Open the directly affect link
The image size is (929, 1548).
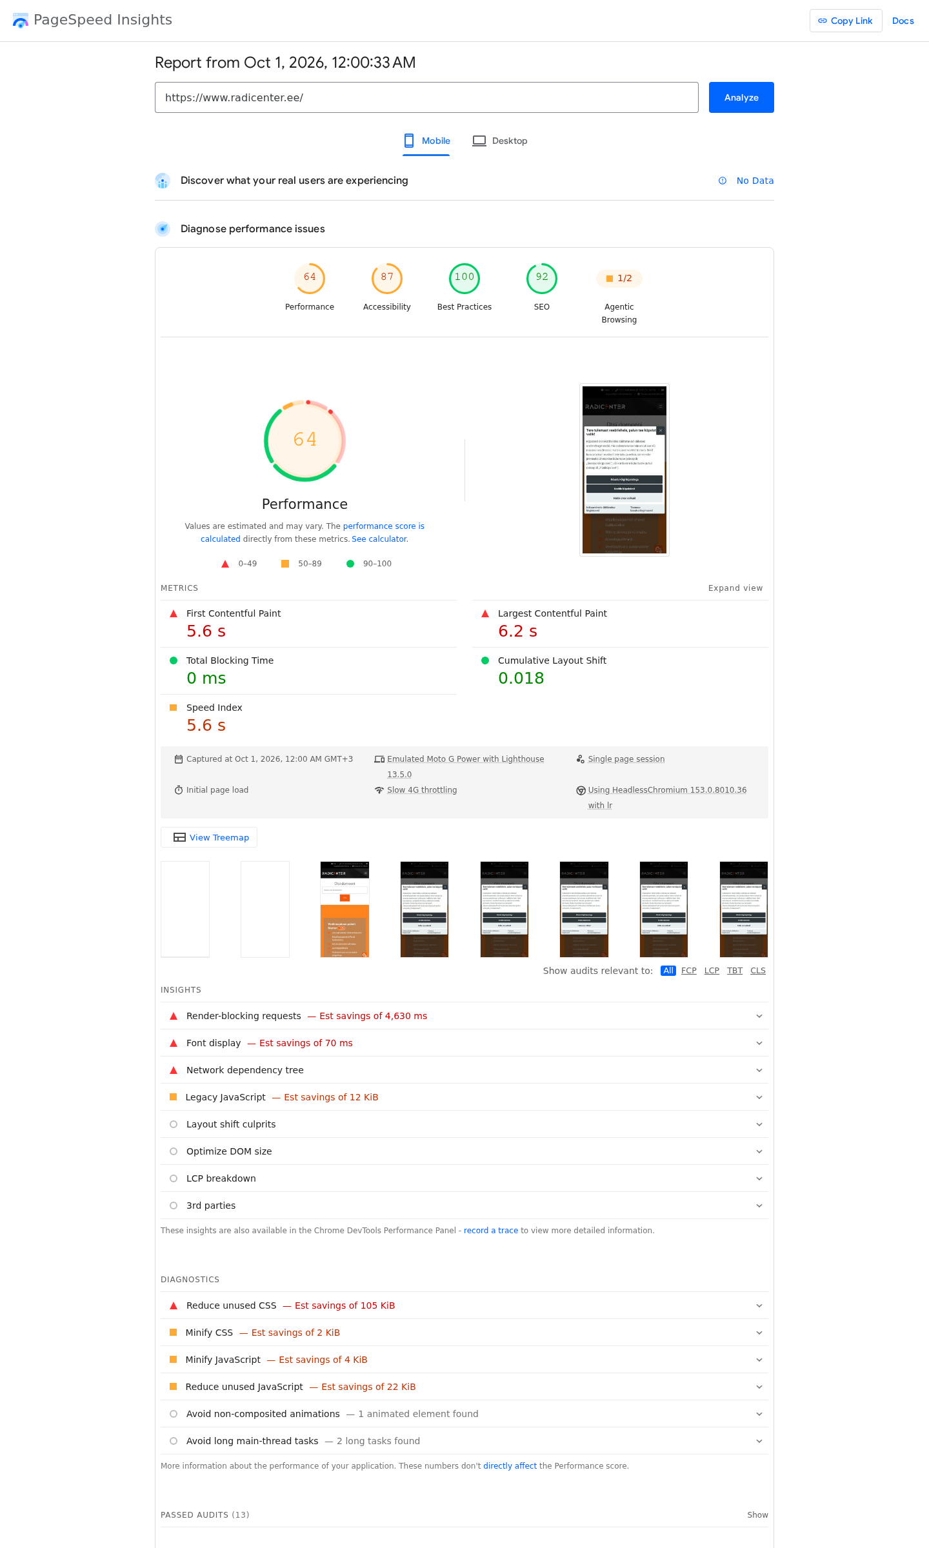pos(510,1466)
